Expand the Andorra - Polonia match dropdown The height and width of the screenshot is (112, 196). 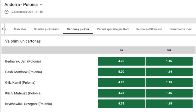coord(41,5)
